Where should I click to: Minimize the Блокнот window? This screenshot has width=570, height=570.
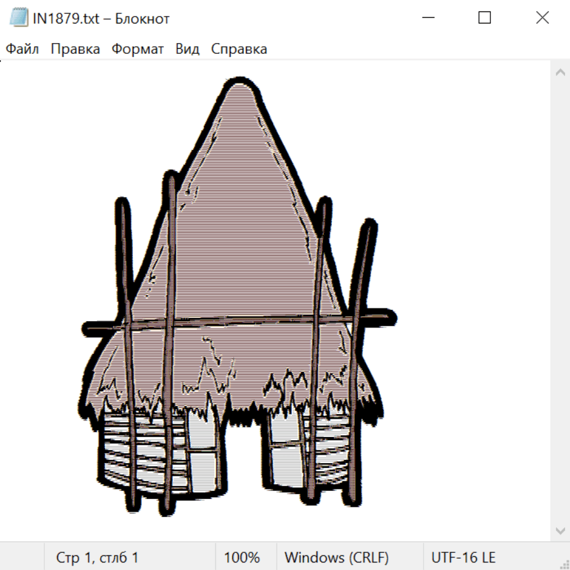coord(427,18)
